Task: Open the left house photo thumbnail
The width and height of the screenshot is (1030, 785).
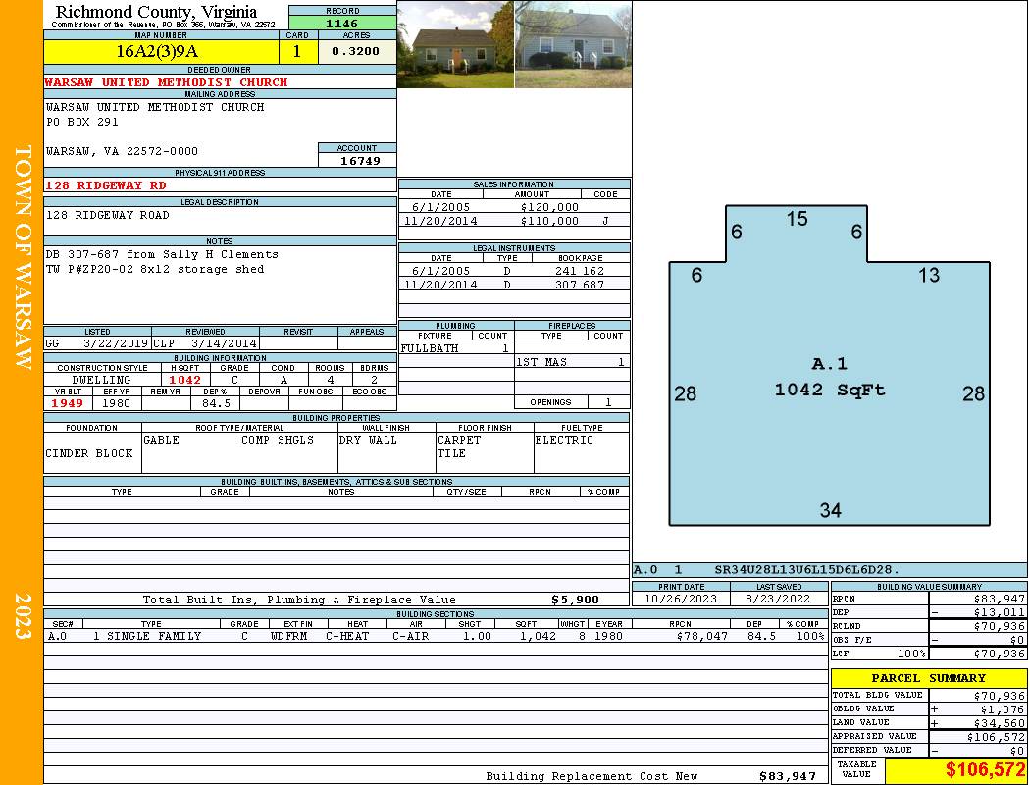Action: (455, 45)
